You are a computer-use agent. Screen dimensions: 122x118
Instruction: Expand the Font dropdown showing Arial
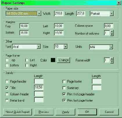(39, 47)
